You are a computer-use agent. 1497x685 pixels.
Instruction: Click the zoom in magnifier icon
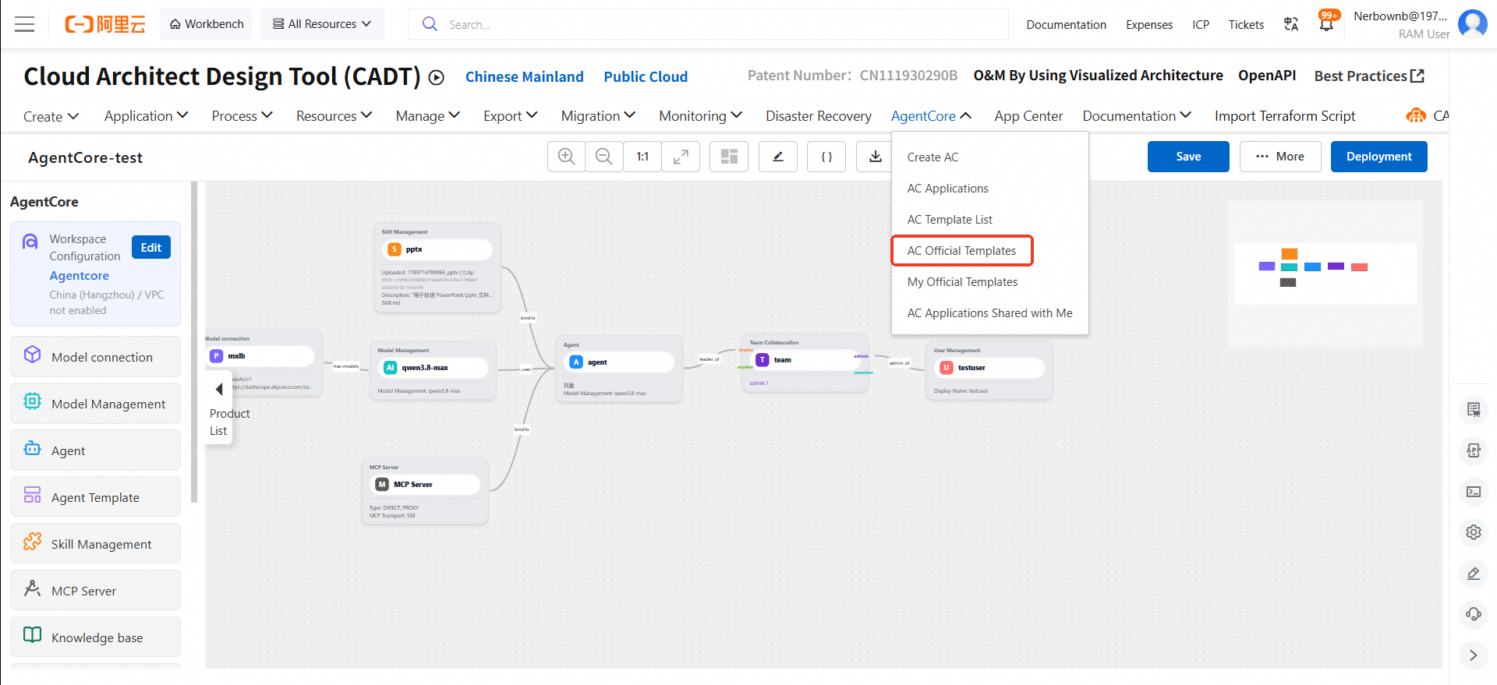(567, 157)
